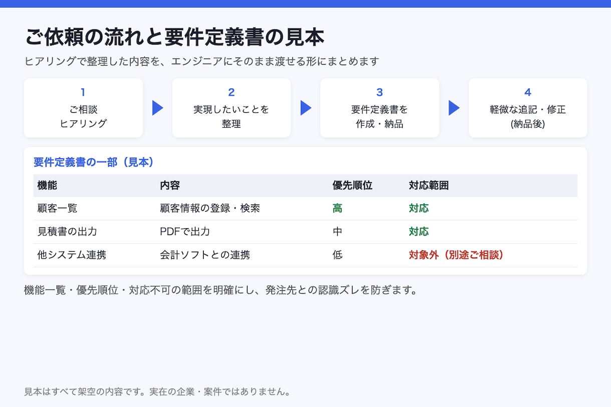Viewport: 611px width, 407px height.
Task: Select the step 2 card 実現したいことを整理
Action: pyautogui.click(x=231, y=108)
